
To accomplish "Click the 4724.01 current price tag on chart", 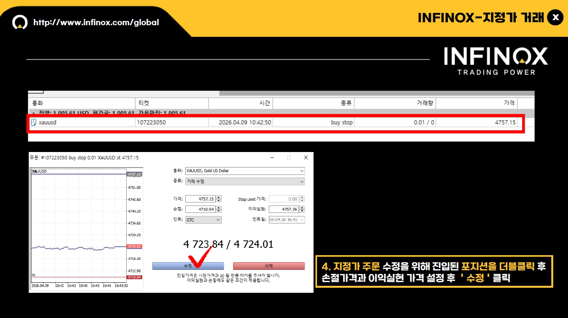I will (134, 247).
